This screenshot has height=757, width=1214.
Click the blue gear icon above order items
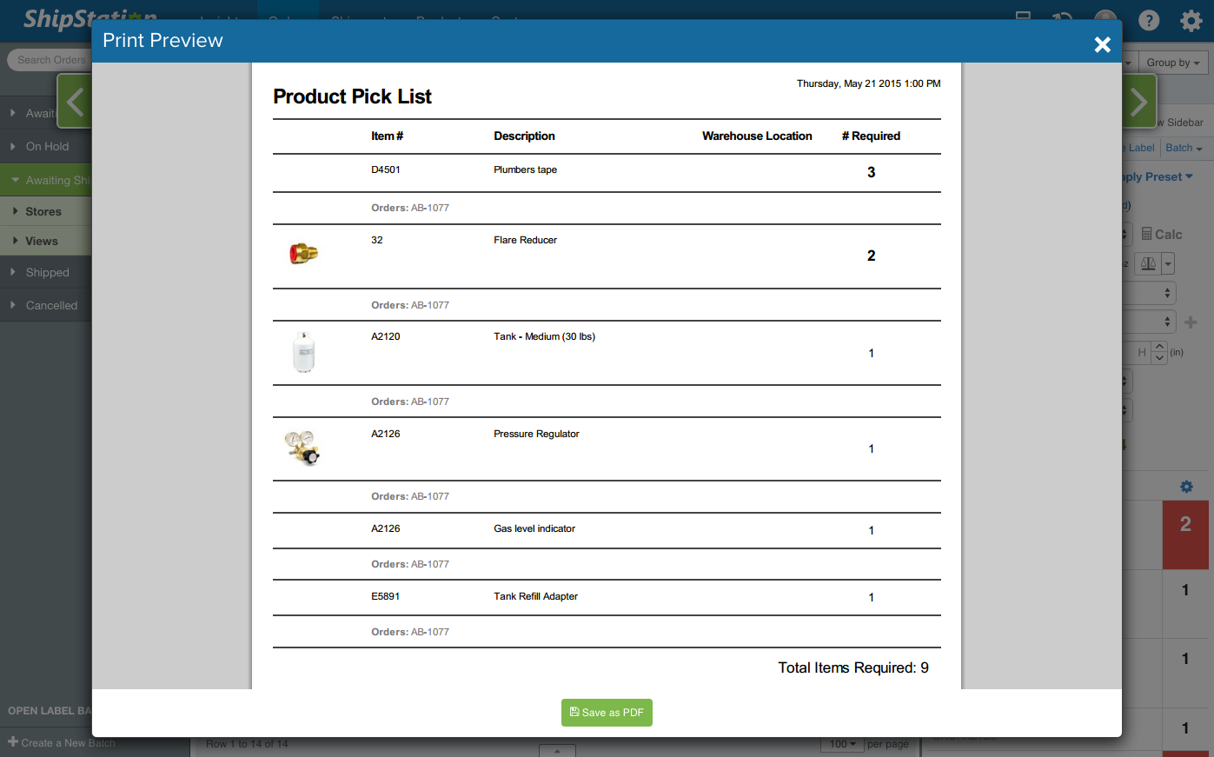[1186, 487]
